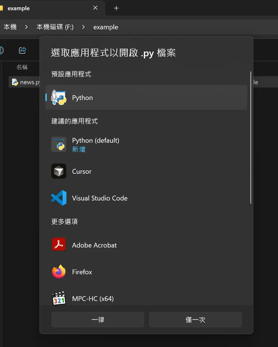Open a new Explorer tab with plus
Viewport: 278px width, 347px height.
tap(116, 8)
